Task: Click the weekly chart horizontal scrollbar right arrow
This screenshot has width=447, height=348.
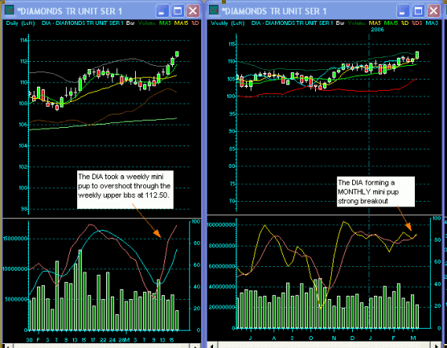Action: pos(437,346)
